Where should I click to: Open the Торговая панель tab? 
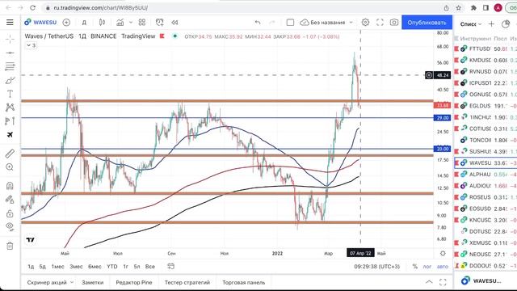tap(244, 282)
